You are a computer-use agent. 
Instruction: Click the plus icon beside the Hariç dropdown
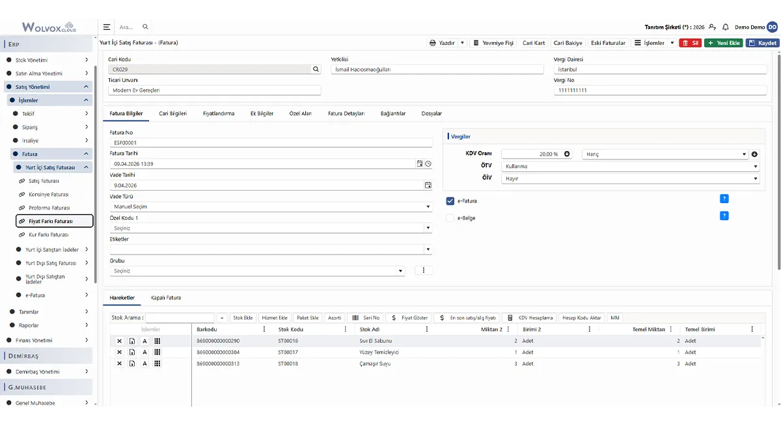[x=755, y=154]
